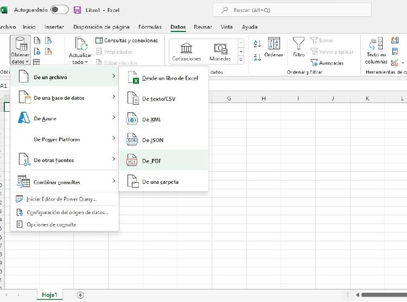Click the Flash Fill icon
The height and width of the screenshot is (302, 407).
[395, 40]
